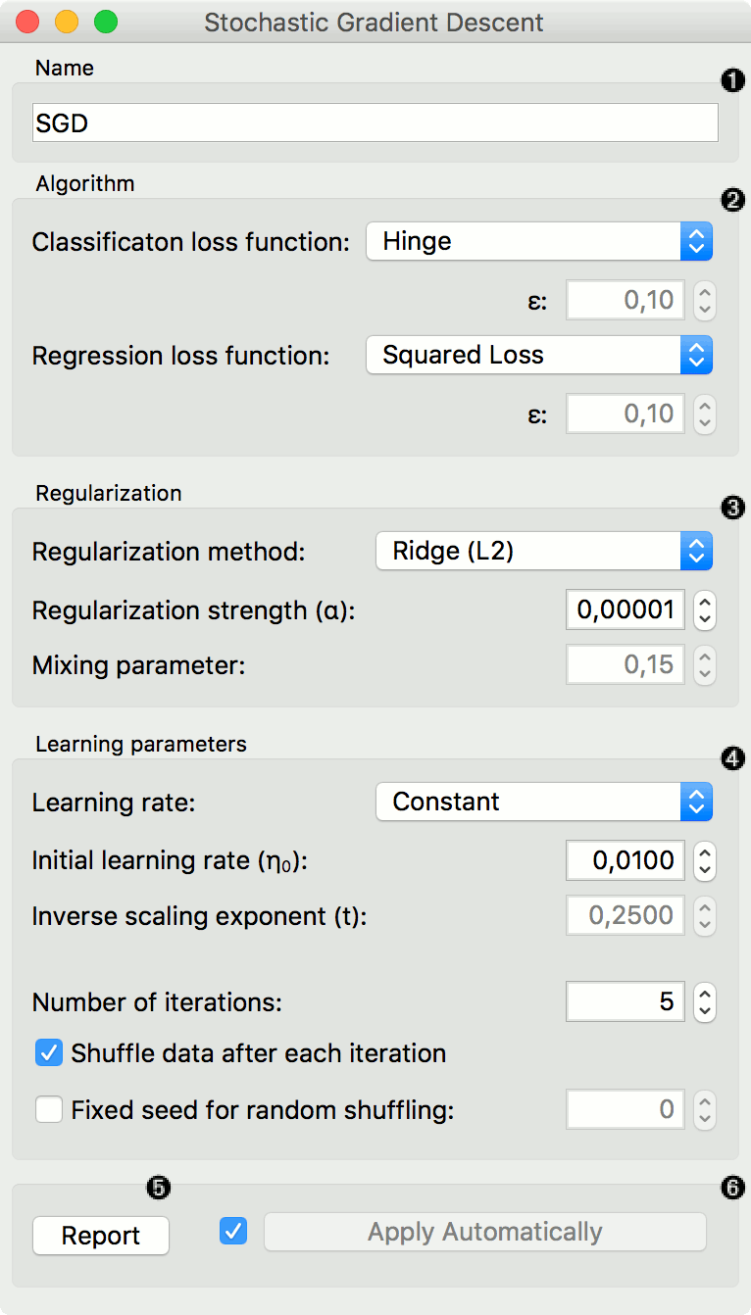751x1315 pixels.
Task: Click the Inverse scaling exponent field
Action: coord(625,916)
